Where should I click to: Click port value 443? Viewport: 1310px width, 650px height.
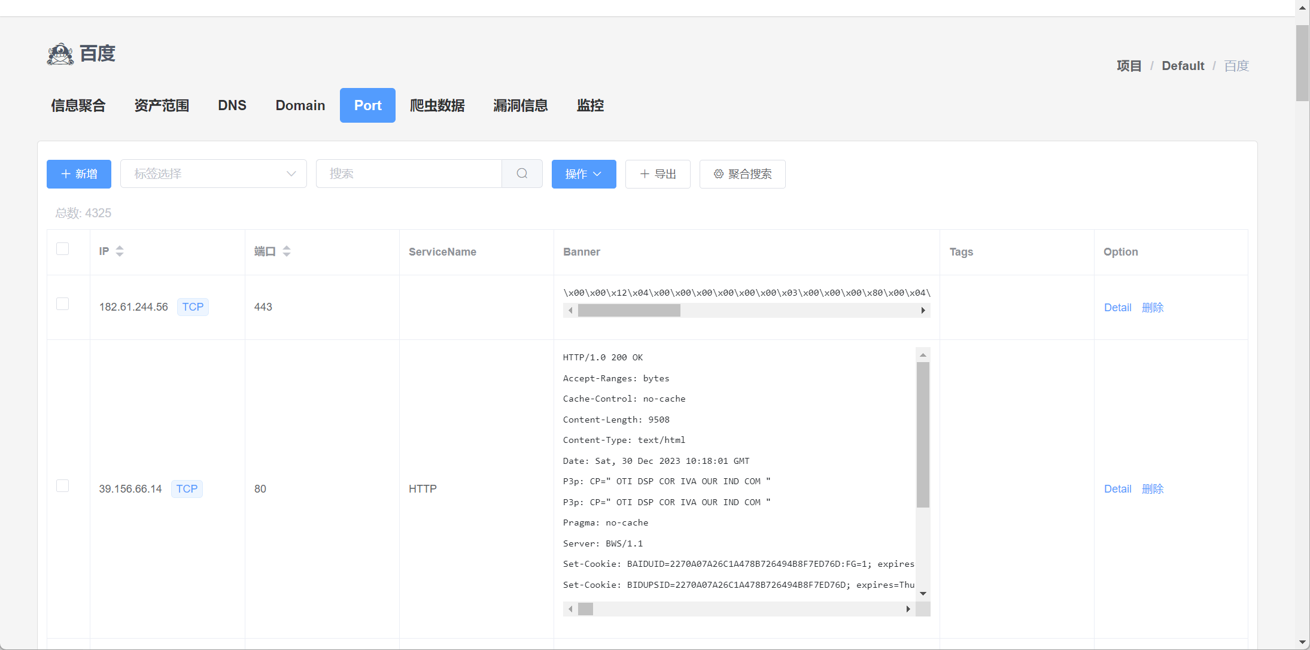(x=263, y=307)
